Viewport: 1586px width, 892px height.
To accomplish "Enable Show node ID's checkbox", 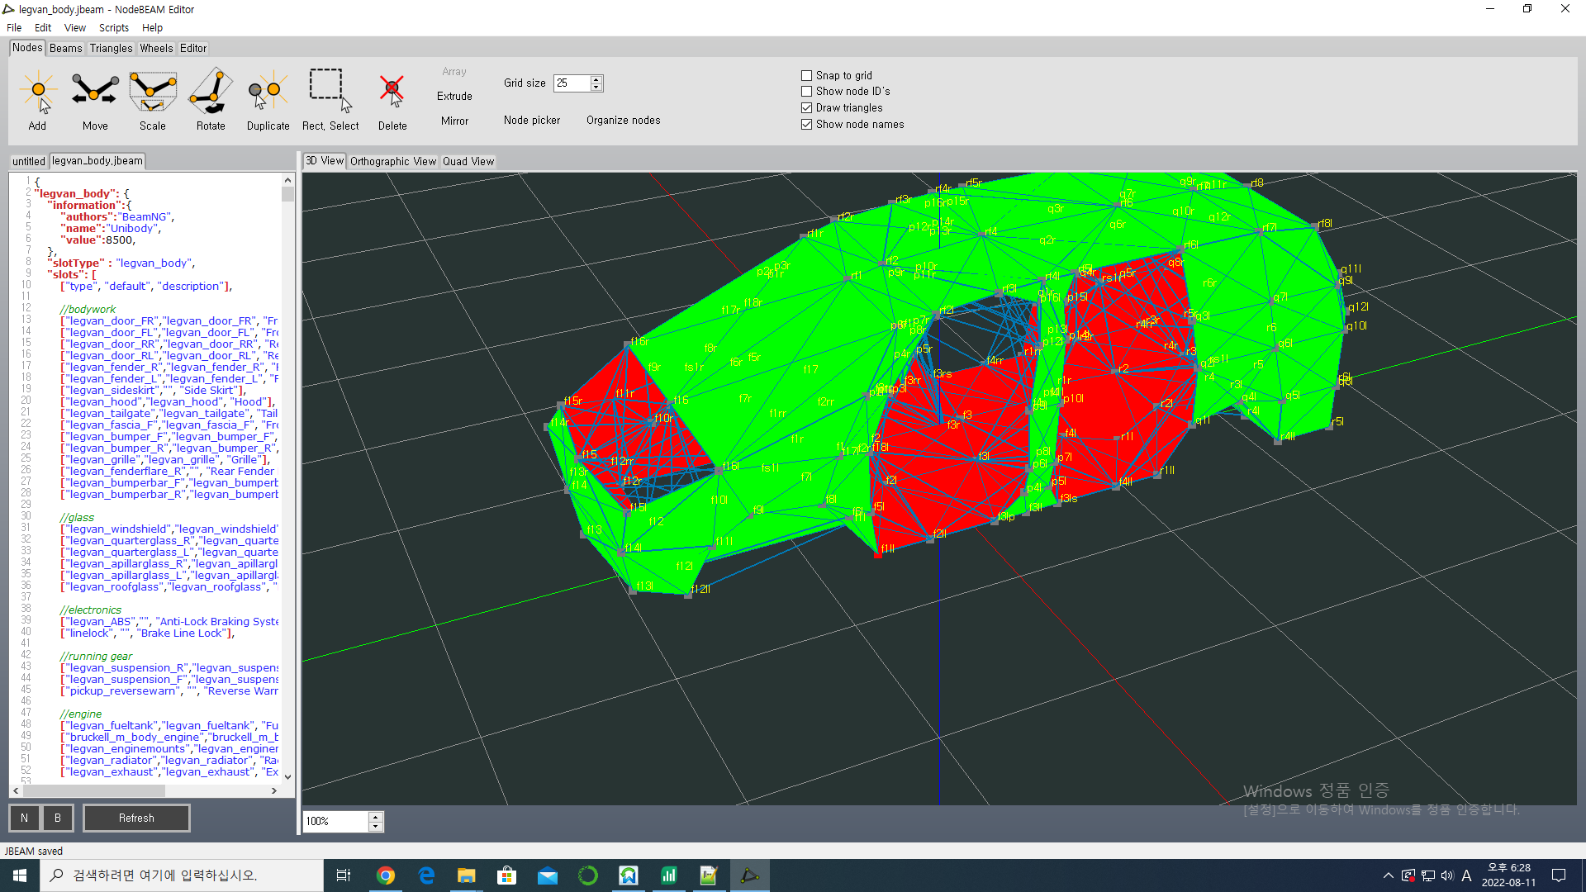I will [x=807, y=92].
